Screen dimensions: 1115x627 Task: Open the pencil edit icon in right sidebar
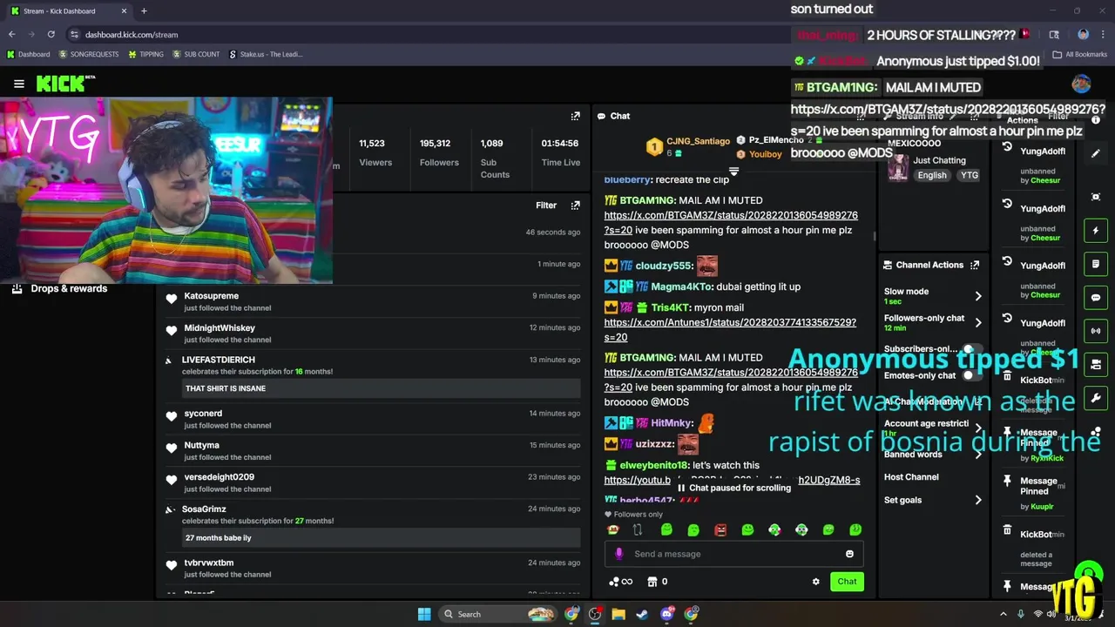click(1096, 153)
